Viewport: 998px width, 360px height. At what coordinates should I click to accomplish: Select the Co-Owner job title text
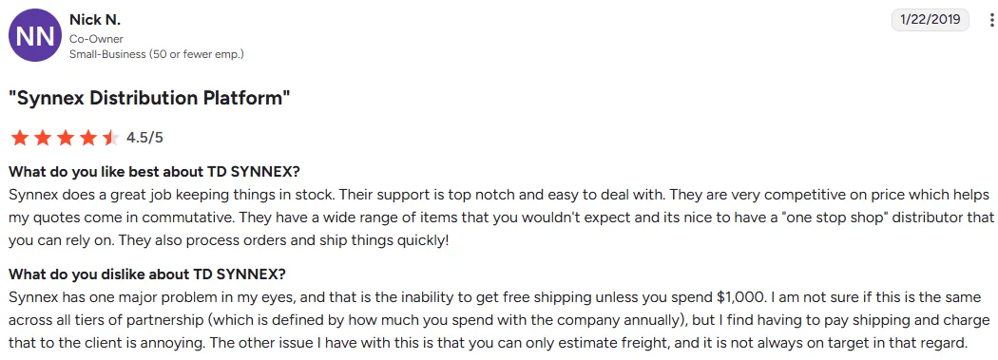coord(96,40)
